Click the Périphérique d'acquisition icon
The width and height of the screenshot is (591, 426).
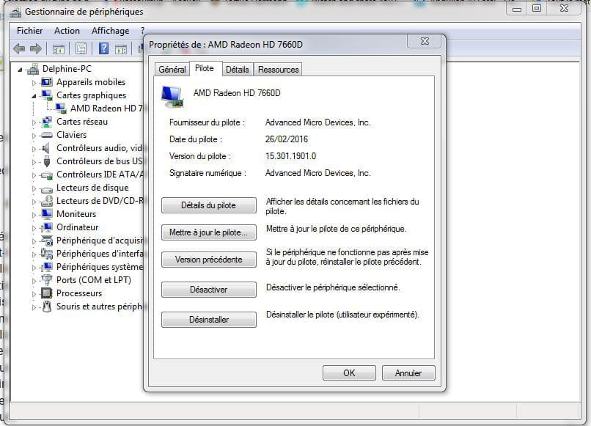[x=47, y=240]
